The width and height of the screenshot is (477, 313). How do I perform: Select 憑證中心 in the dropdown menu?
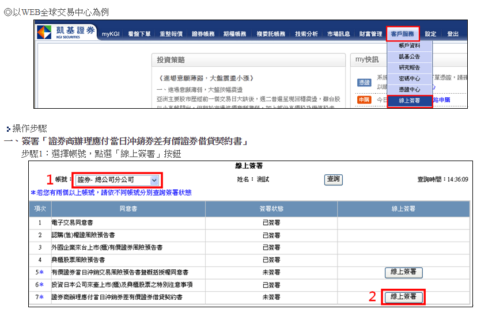coord(410,90)
